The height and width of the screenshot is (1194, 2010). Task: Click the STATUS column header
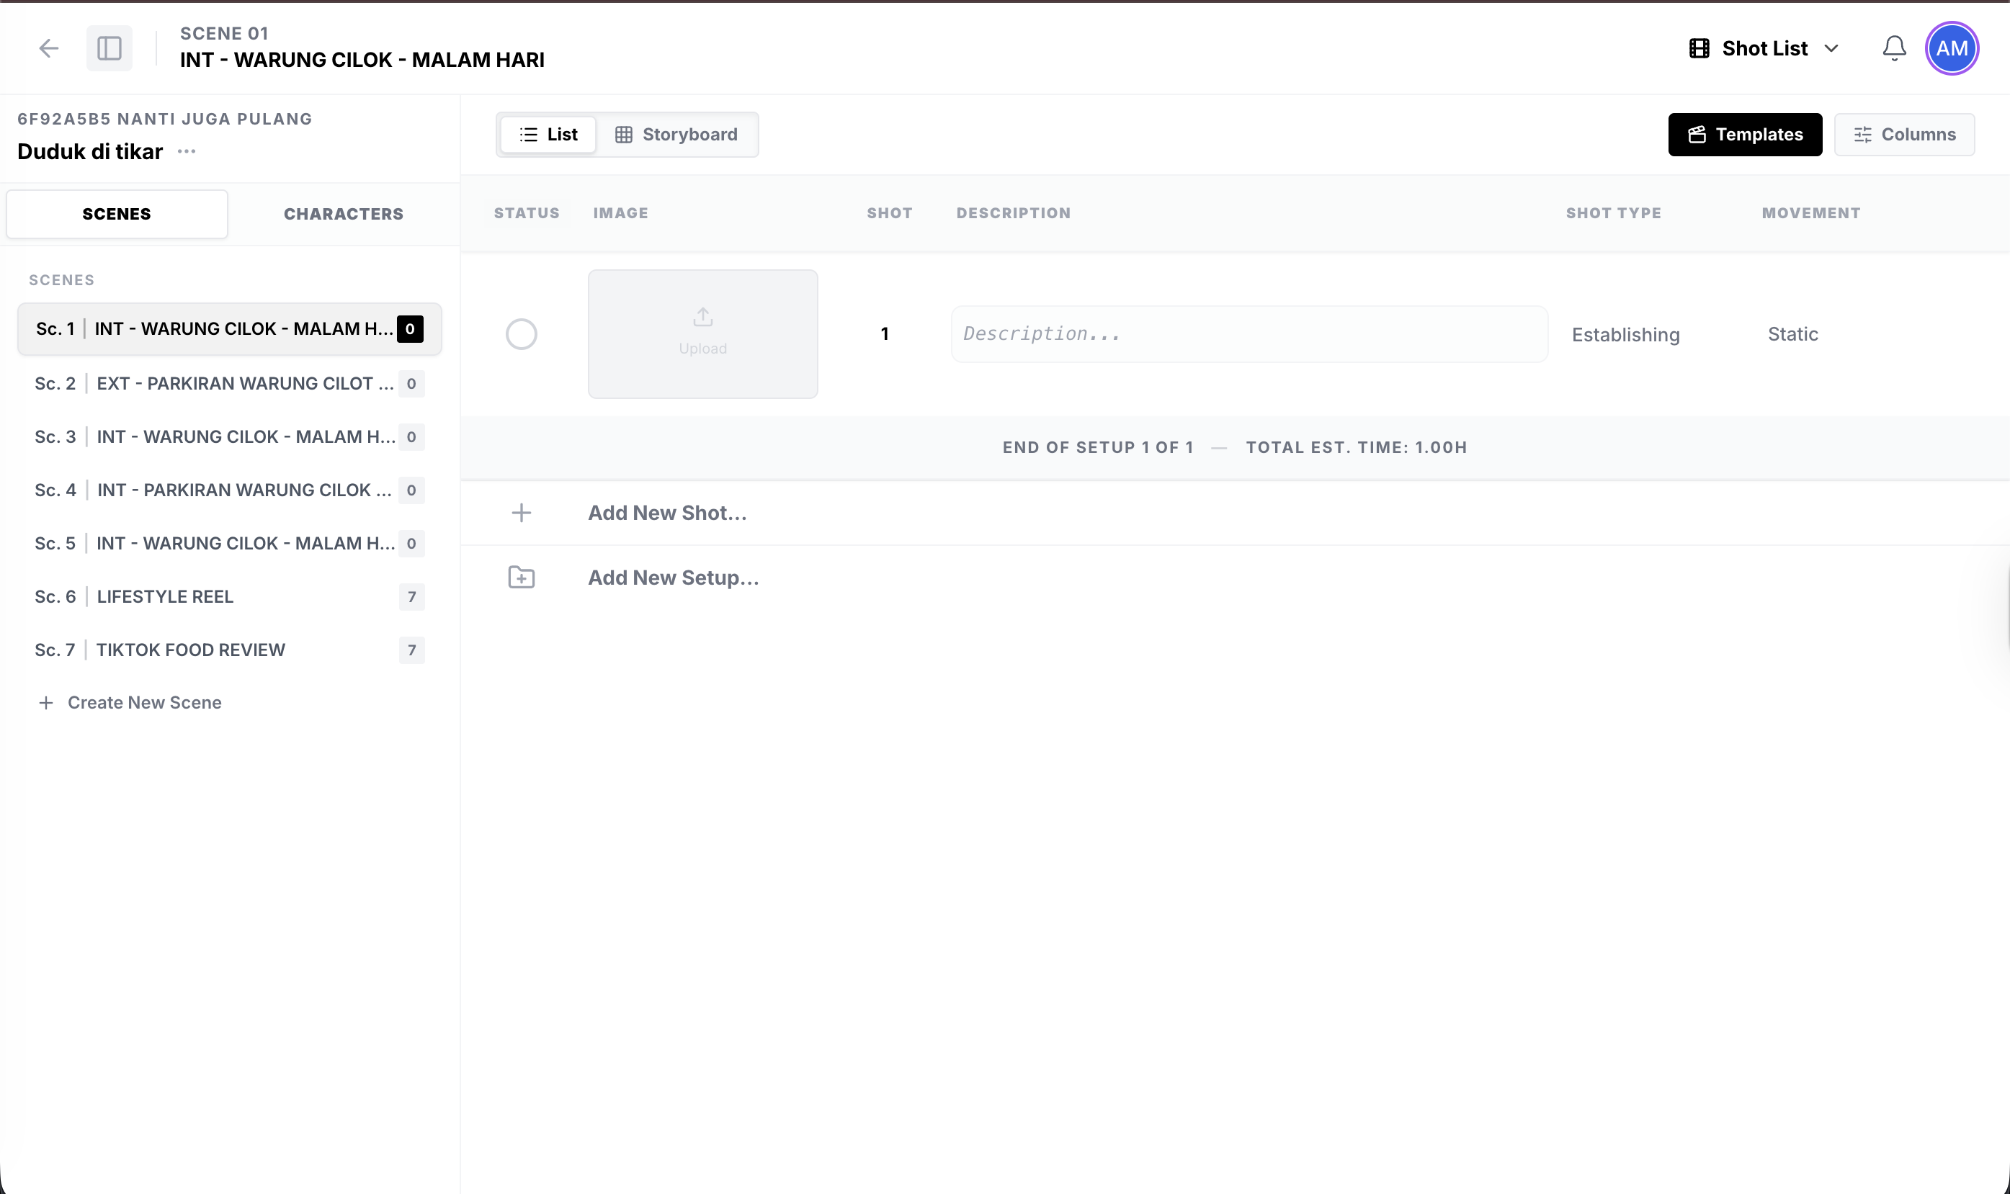pyautogui.click(x=526, y=213)
